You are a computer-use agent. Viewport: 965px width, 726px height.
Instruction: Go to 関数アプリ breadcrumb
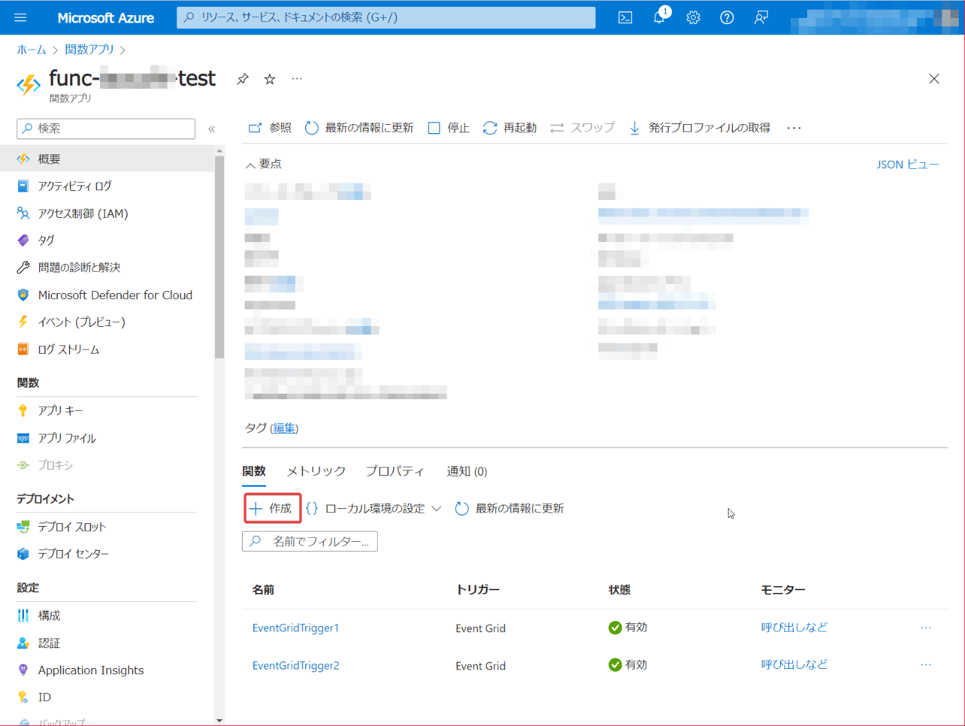point(90,50)
